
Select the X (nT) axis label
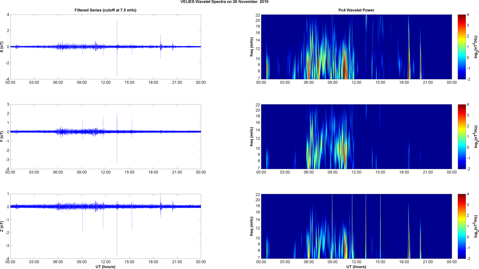click(2, 47)
